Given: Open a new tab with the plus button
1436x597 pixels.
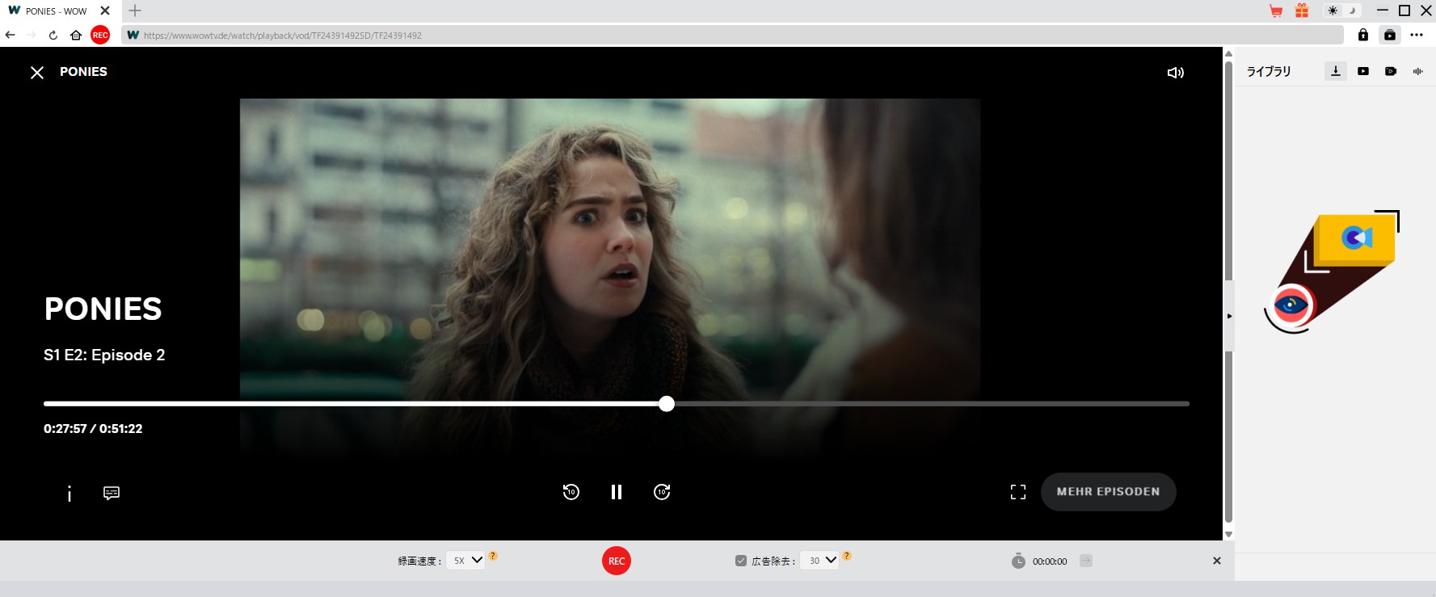Looking at the screenshot, I should click(135, 11).
